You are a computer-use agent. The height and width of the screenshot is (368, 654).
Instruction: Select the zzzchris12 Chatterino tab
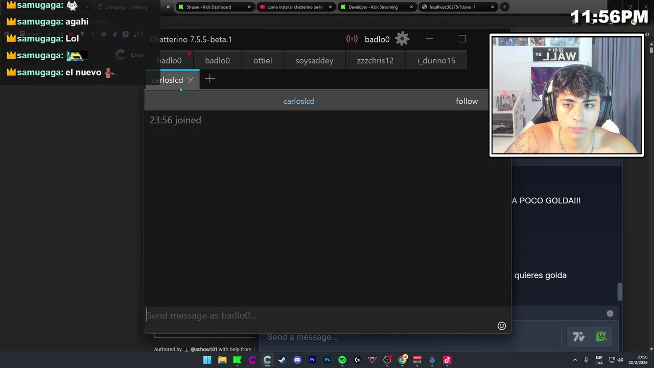tap(375, 60)
